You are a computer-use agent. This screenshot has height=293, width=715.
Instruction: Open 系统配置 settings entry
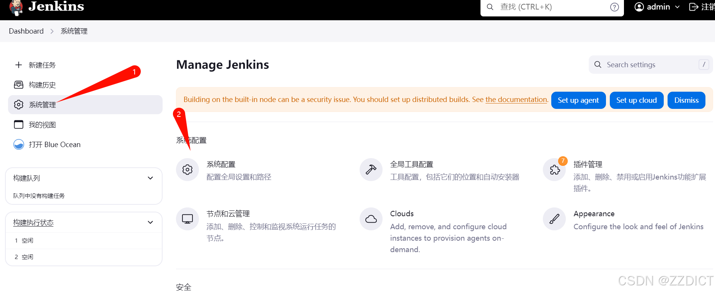221,164
